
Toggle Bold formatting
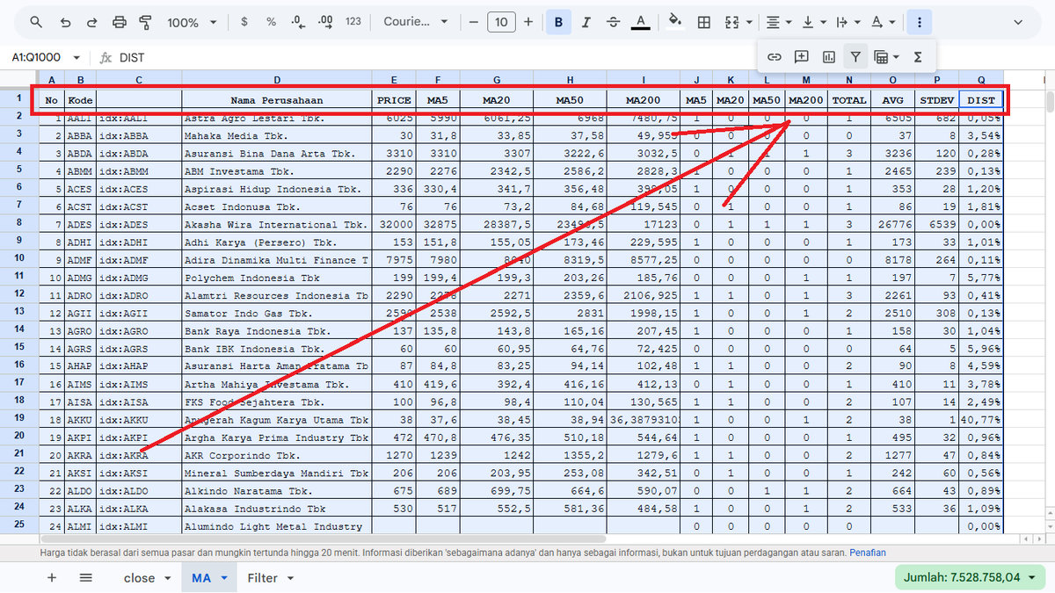tap(559, 22)
